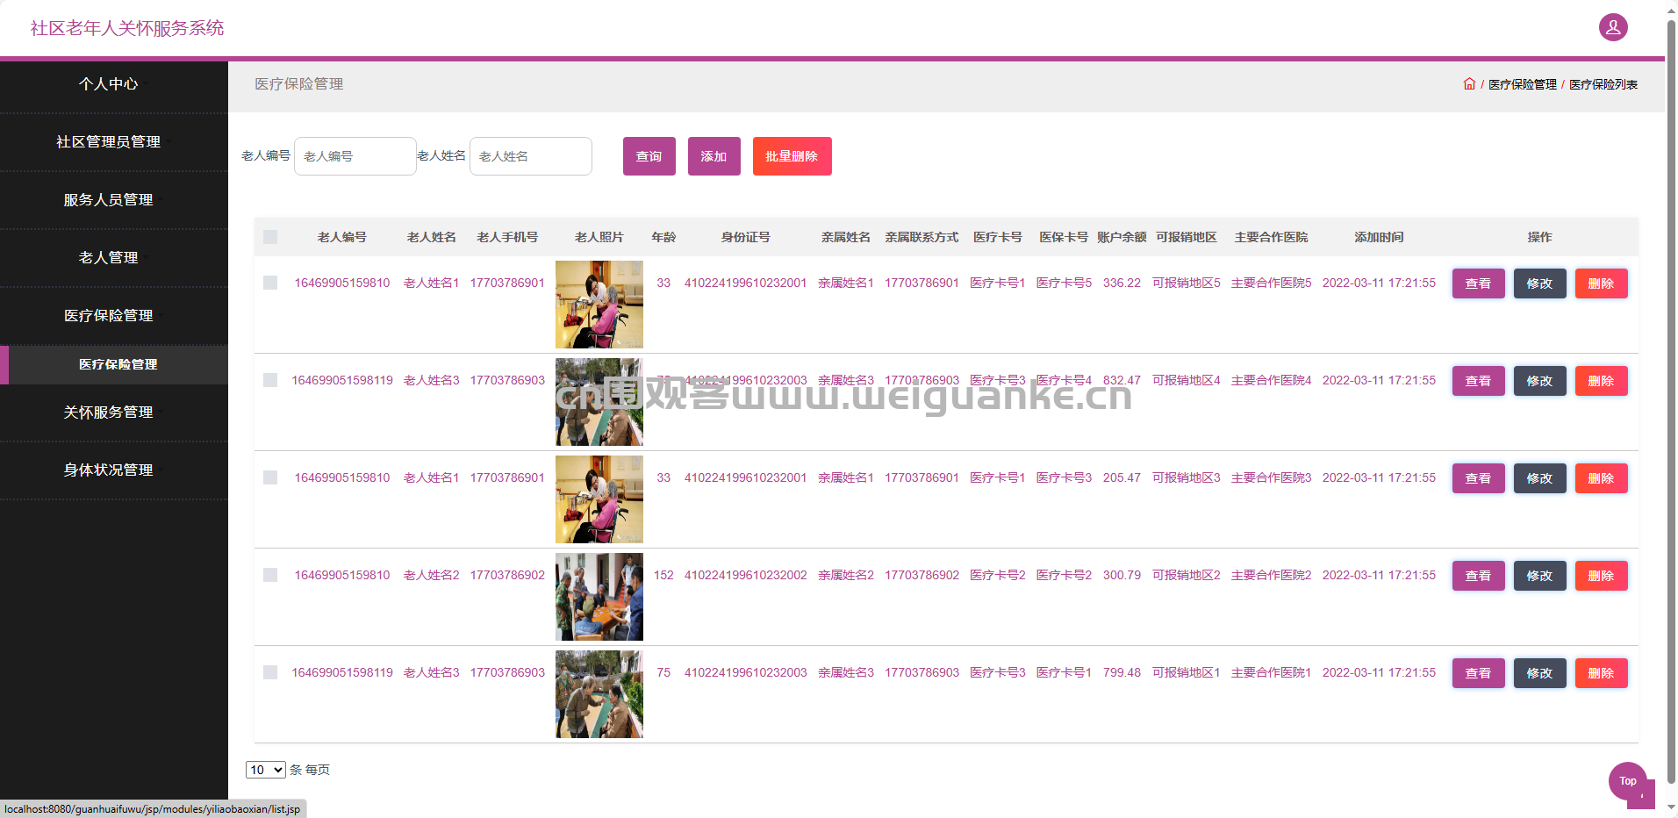Check the row with 可报销地区4
Screen dimensions: 1678x818
270,380
